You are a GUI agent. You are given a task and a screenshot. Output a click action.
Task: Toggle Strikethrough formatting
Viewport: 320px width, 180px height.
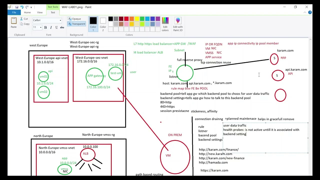click(62, 27)
